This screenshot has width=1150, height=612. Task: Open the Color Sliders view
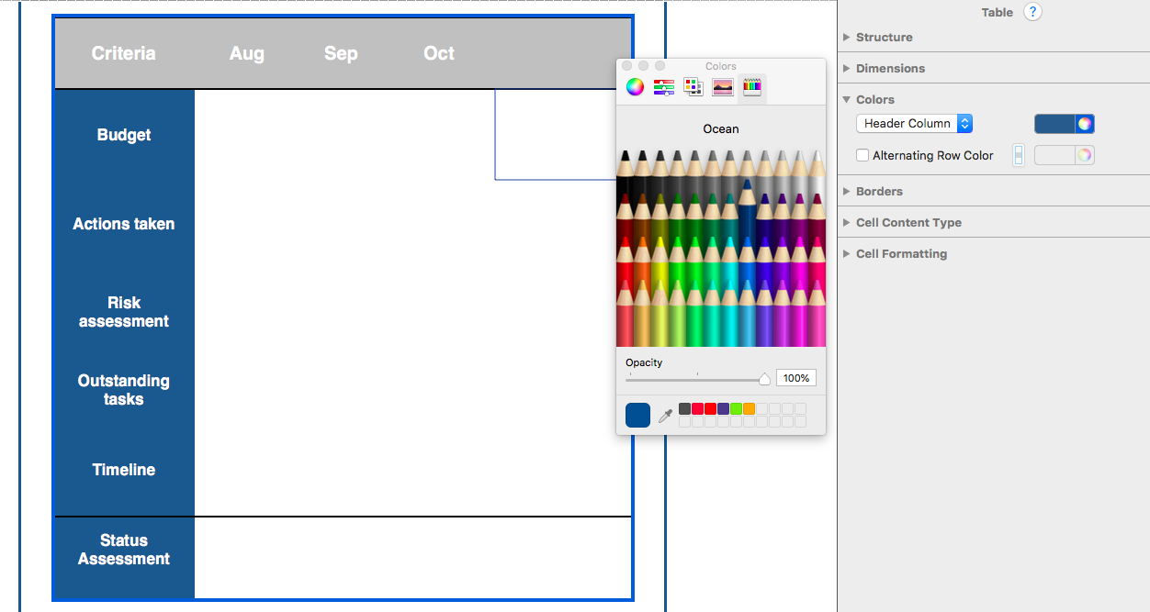663,86
